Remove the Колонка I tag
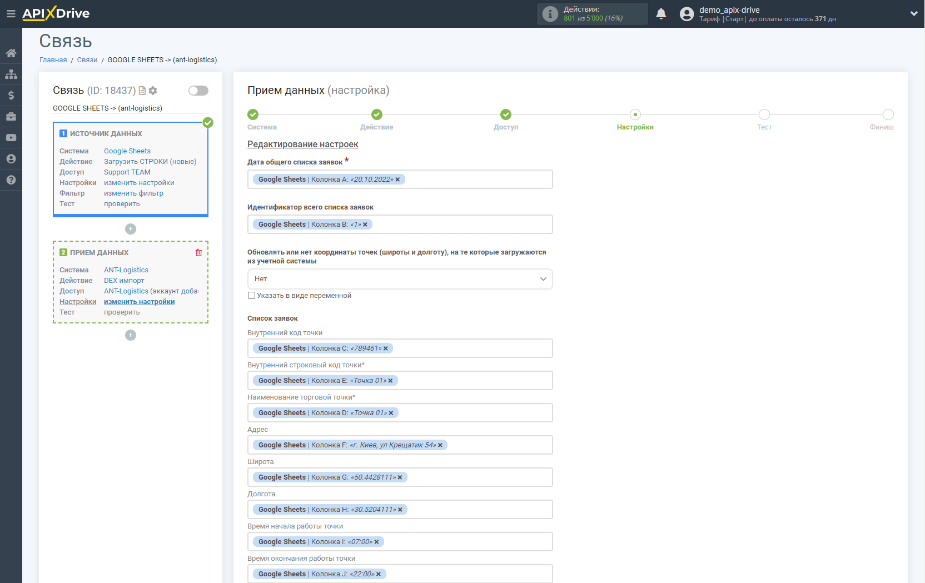Viewport: 925px width, 583px height. click(376, 542)
